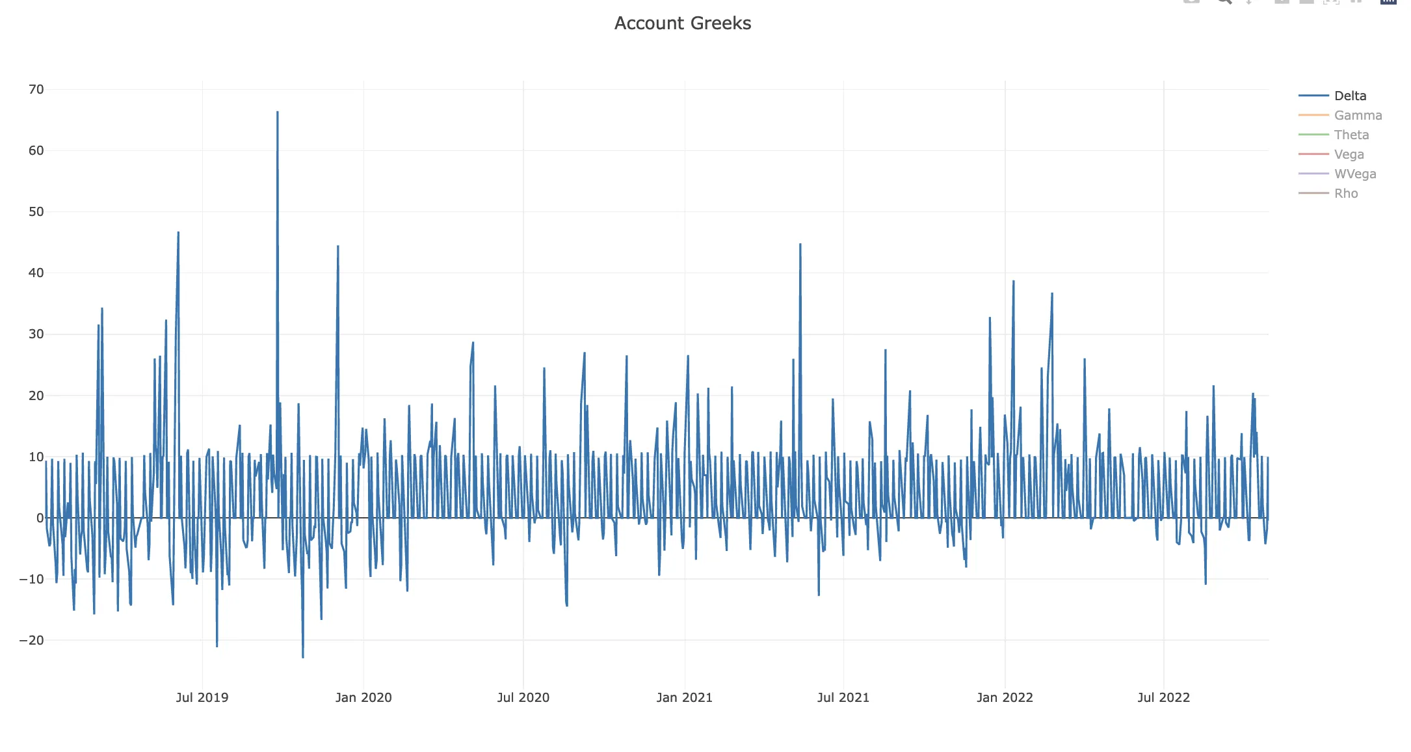
Task: Click the Account Greeks chart title
Action: (683, 23)
